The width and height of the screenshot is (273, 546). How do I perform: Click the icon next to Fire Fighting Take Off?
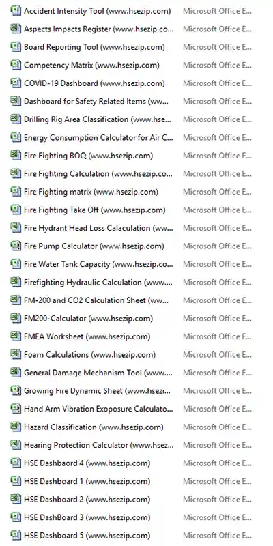(x=16, y=210)
